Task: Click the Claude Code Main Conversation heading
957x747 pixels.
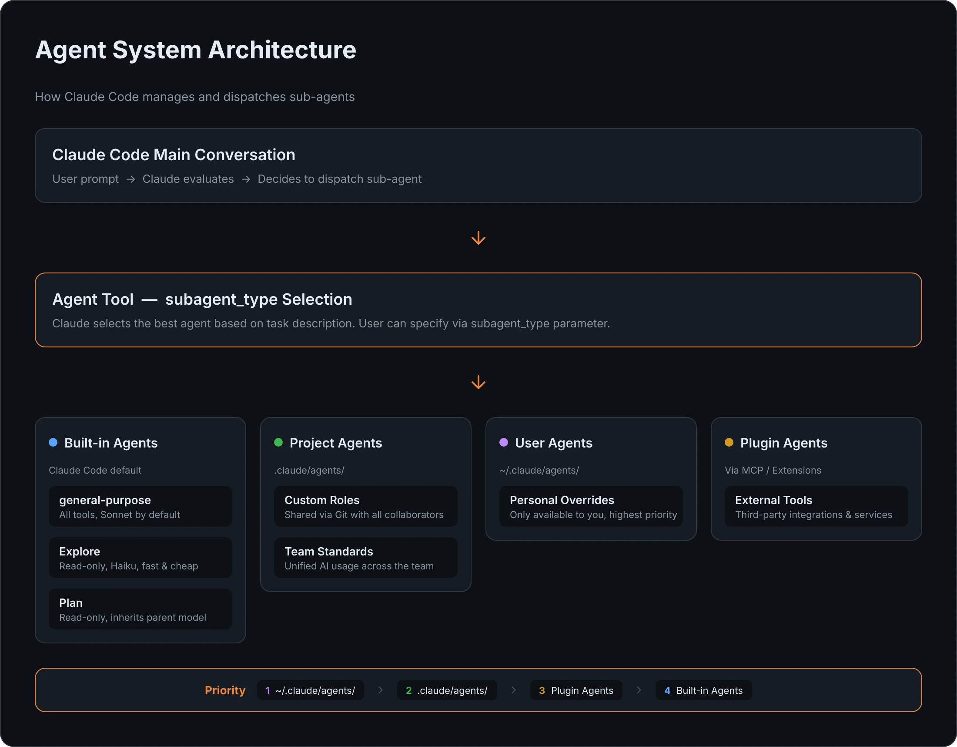Action: pyautogui.click(x=174, y=155)
